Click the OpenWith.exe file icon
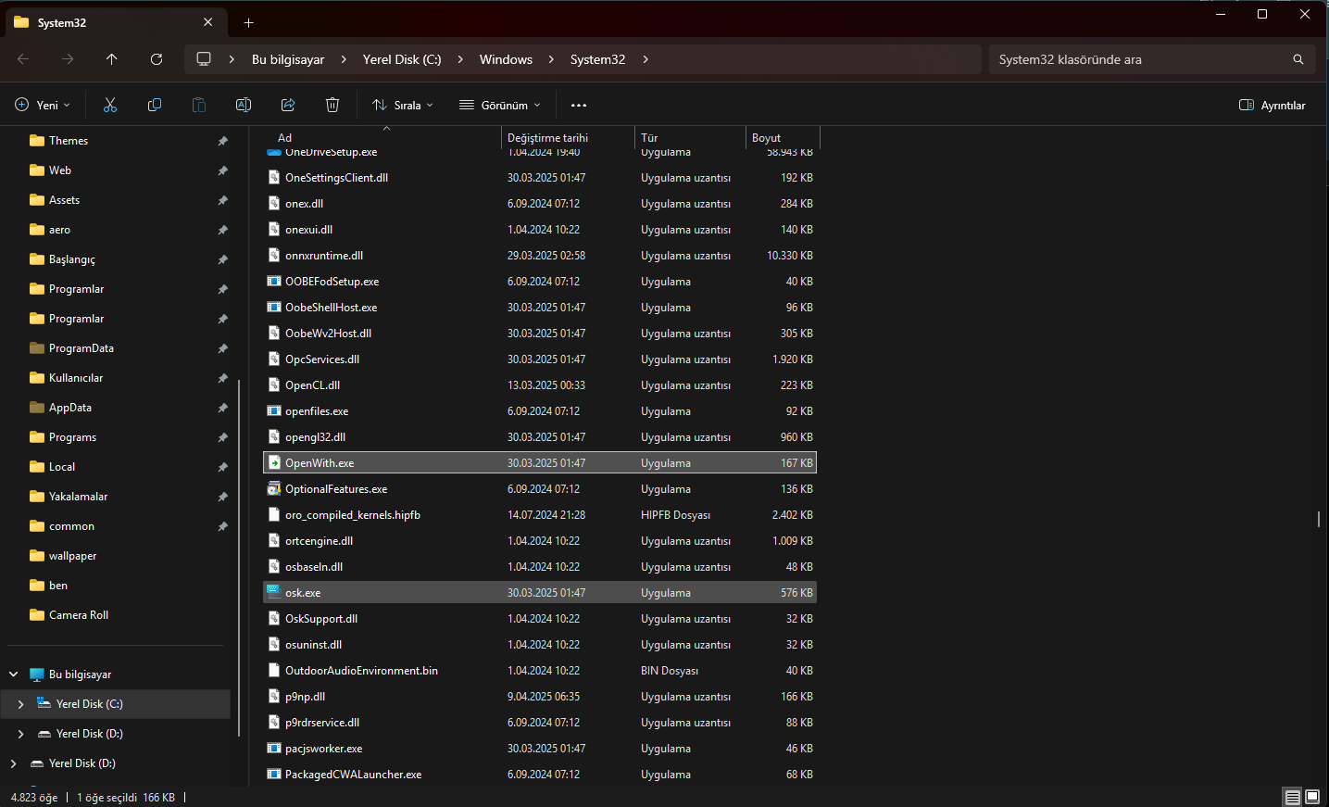Viewport: 1329px width, 807px height. pos(274,462)
